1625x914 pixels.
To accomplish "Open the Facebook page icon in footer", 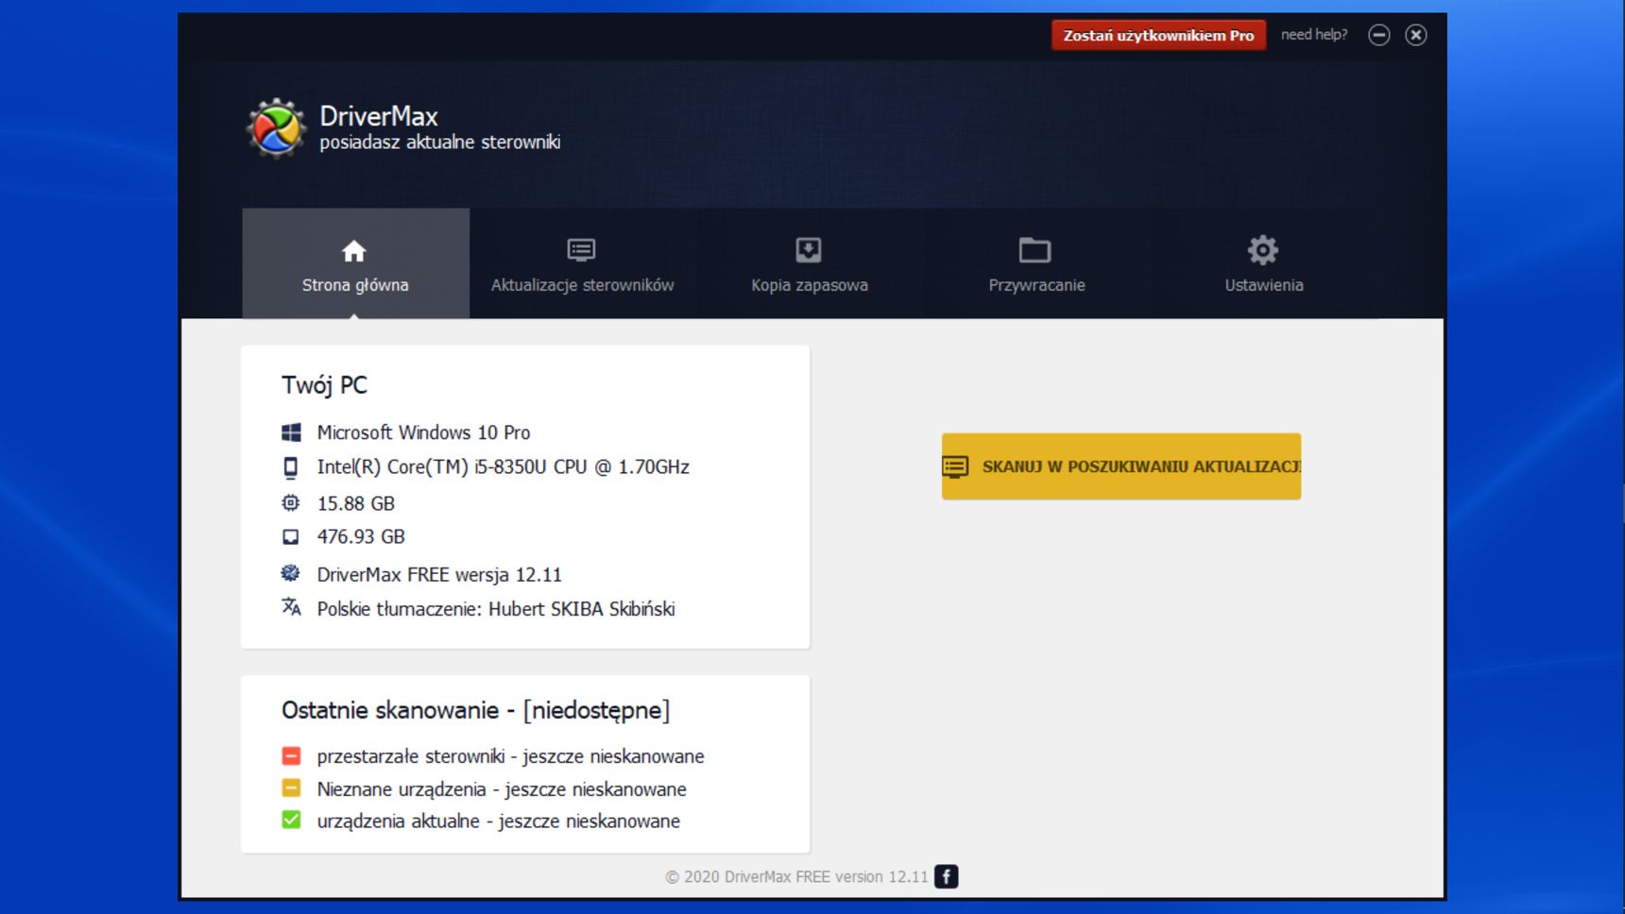I will click(946, 876).
